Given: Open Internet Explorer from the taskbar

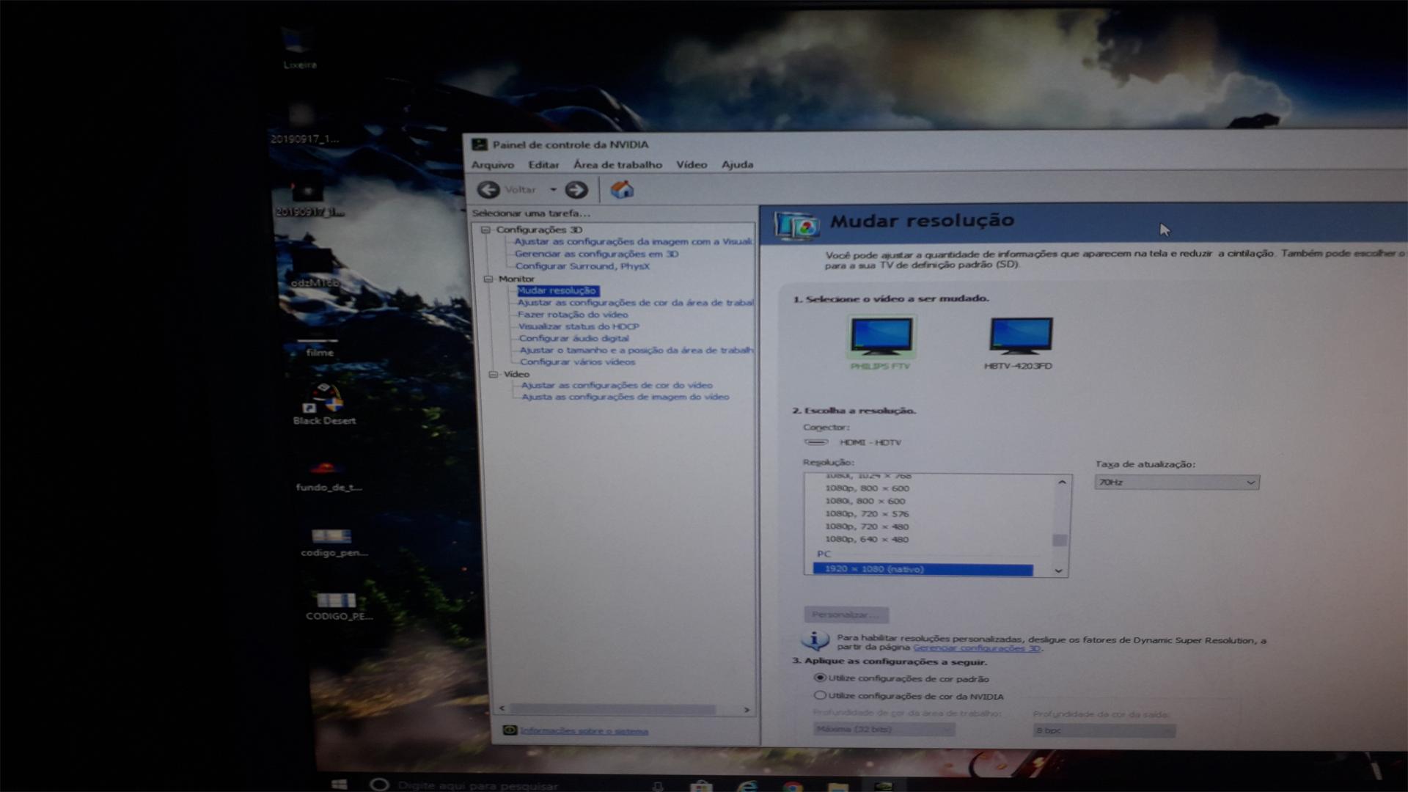Looking at the screenshot, I should (747, 786).
